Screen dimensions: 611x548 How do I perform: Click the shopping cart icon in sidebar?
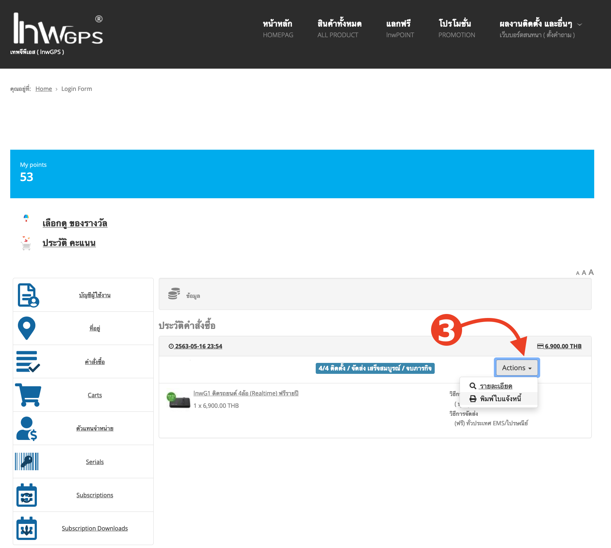tap(28, 395)
